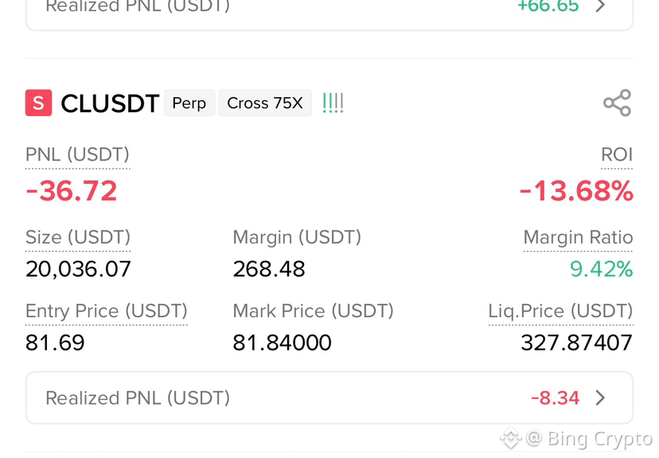
Task: Tap the ROI label
Action: pyautogui.click(x=617, y=154)
